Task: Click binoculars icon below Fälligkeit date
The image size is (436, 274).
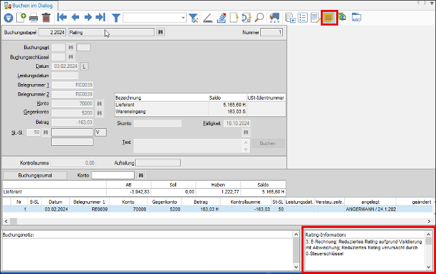Action: click(x=246, y=132)
